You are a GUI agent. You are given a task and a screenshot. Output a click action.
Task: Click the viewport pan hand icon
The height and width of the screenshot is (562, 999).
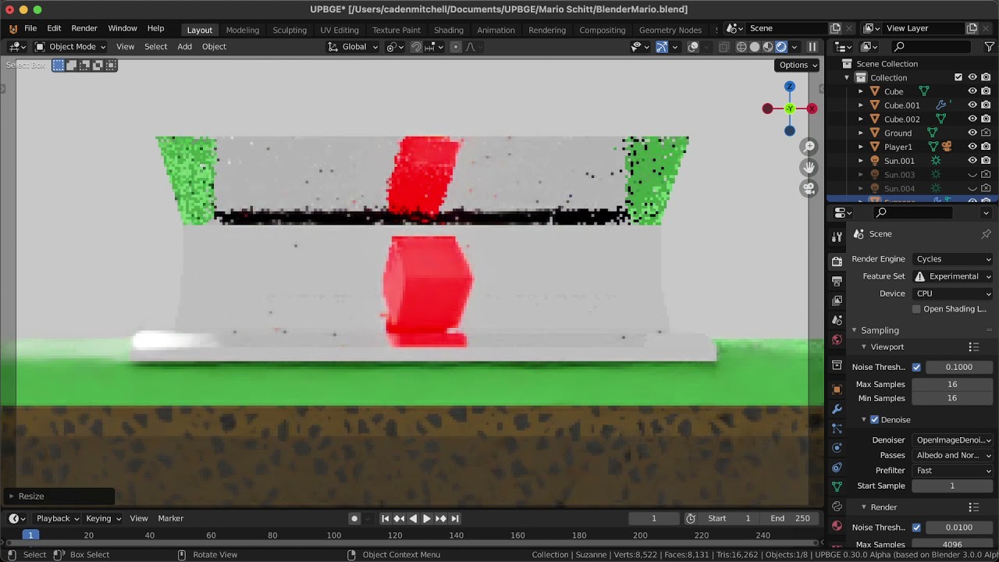pyautogui.click(x=809, y=167)
